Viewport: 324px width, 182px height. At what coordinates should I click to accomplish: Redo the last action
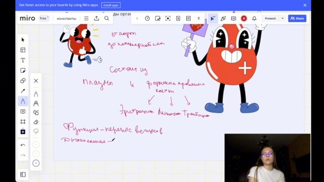(23, 155)
